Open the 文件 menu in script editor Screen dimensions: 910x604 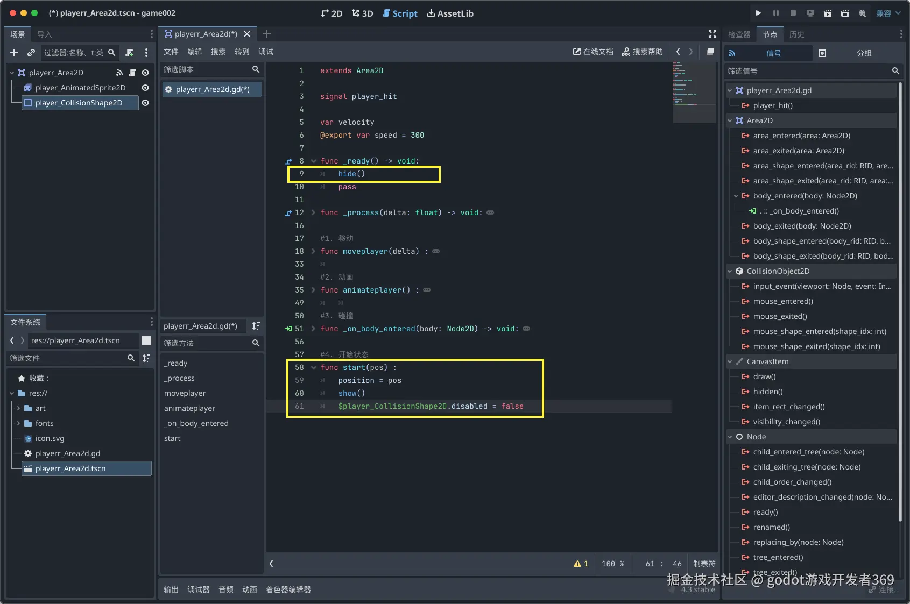171,52
